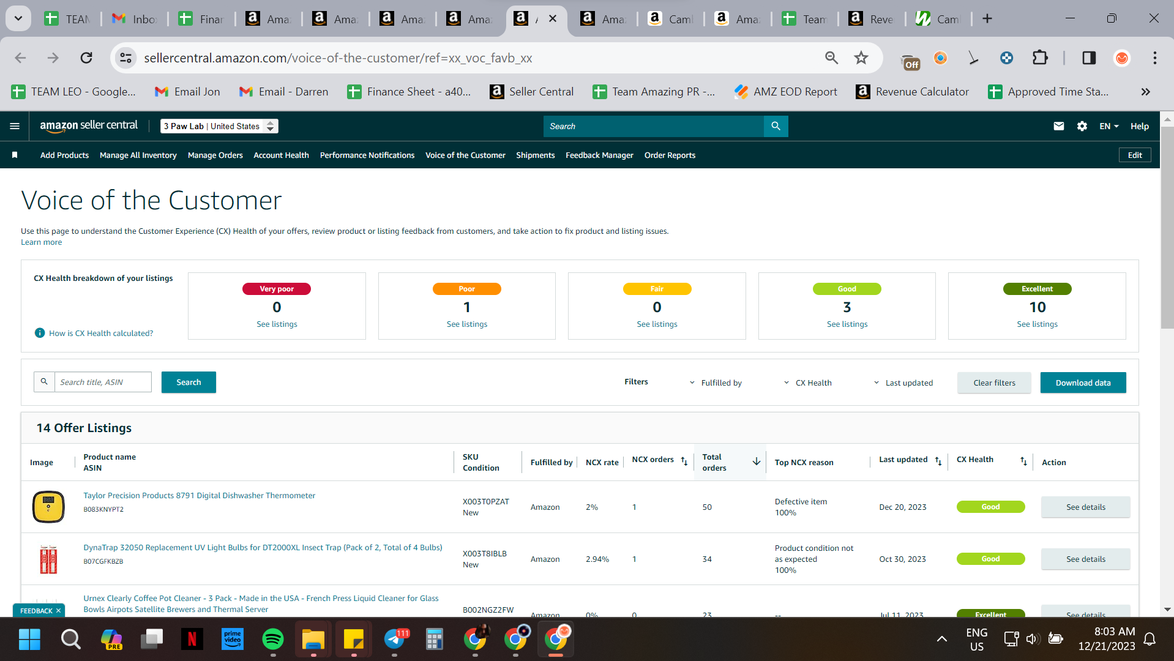The height and width of the screenshot is (661, 1174).
Task: Click the DynaTrap bulbs product thumbnail
Action: tap(48, 559)
